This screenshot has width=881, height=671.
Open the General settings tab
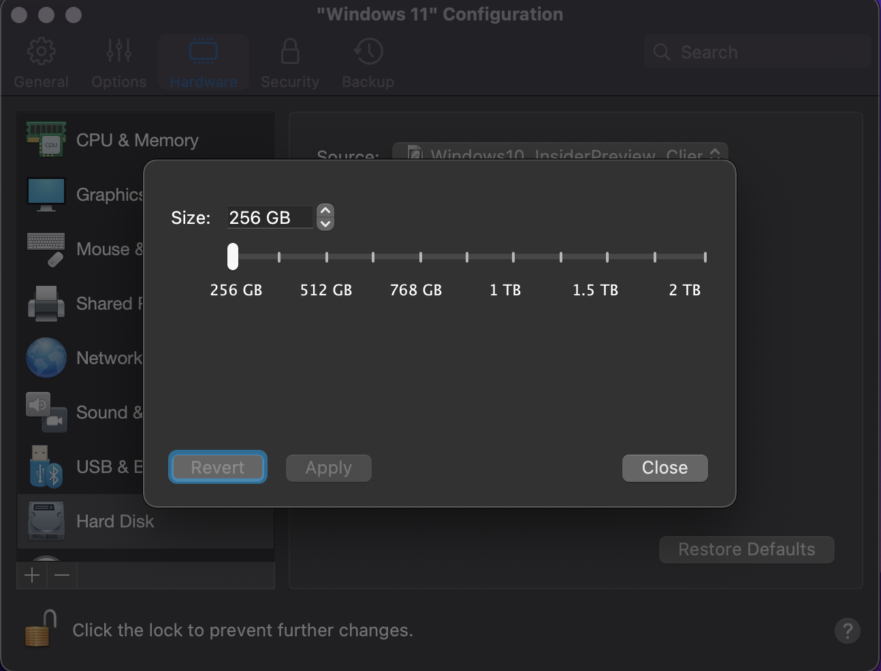point(41,63)
